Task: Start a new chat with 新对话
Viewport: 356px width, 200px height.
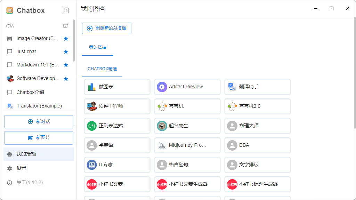Action: pos(39,122)
